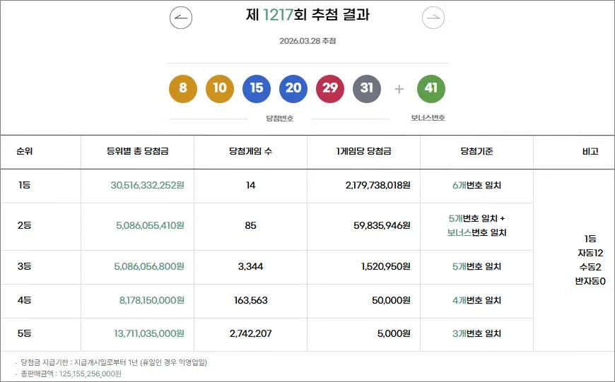Click the 4등 total prize 8,178,150,000원
The height and width of the screenshot is (382, 615).
pyautogui.click(x=151, y=300)
